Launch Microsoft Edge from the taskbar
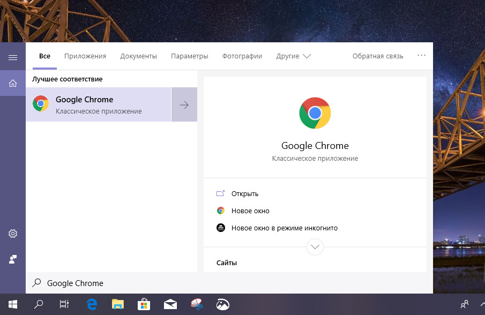 click(92, 304)
